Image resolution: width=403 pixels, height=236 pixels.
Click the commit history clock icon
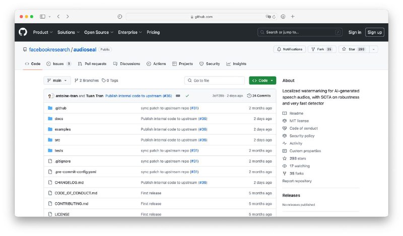249,96
